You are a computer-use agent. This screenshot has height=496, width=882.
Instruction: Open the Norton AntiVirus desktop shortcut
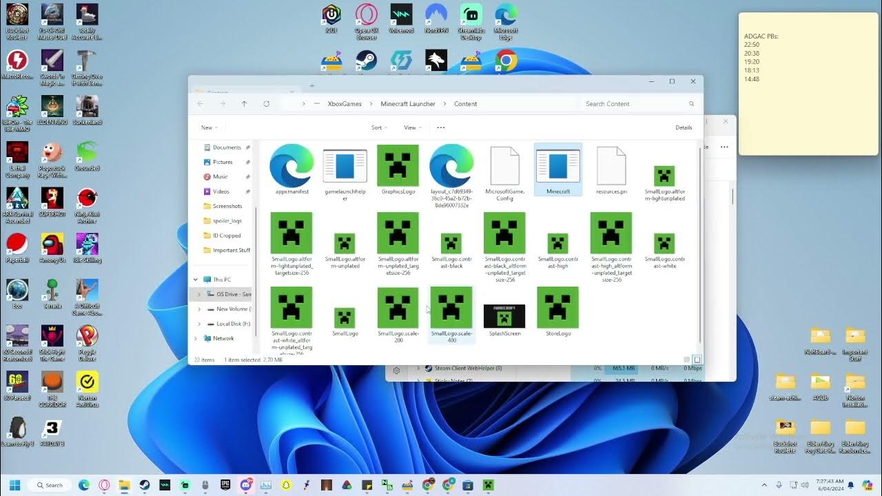pos(87,389)
